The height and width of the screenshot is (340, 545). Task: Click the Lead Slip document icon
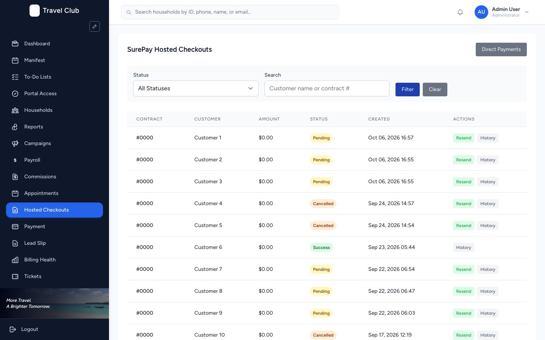[x=15, y=243]
